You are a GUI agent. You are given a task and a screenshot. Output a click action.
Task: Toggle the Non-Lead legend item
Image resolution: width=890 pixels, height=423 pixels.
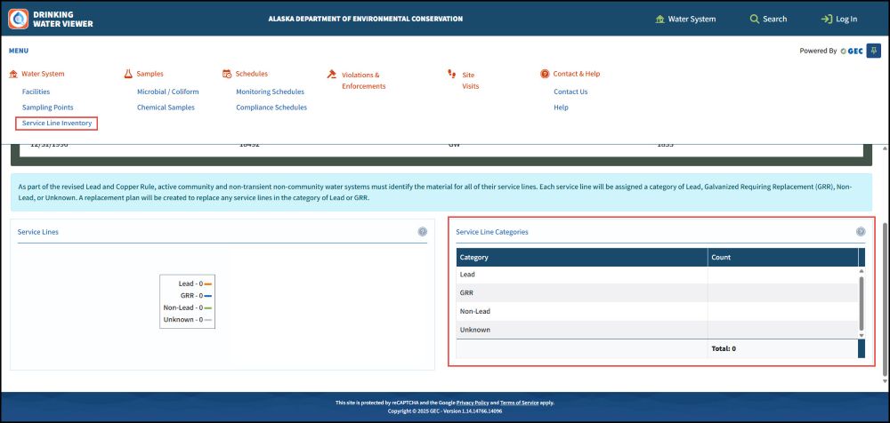click(x=187, y=307)
